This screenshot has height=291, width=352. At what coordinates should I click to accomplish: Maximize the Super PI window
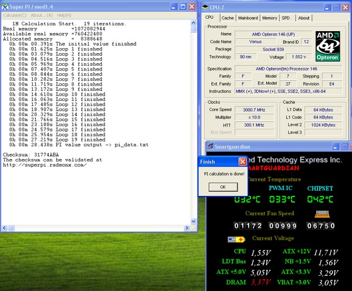coord(183,6)
